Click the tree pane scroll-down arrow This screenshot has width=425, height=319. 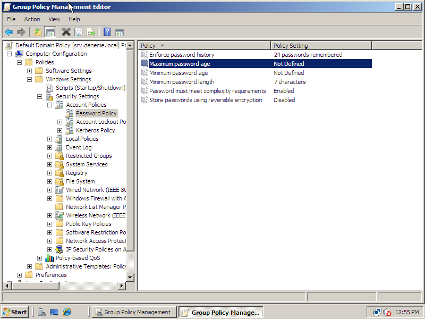[130, 277]
